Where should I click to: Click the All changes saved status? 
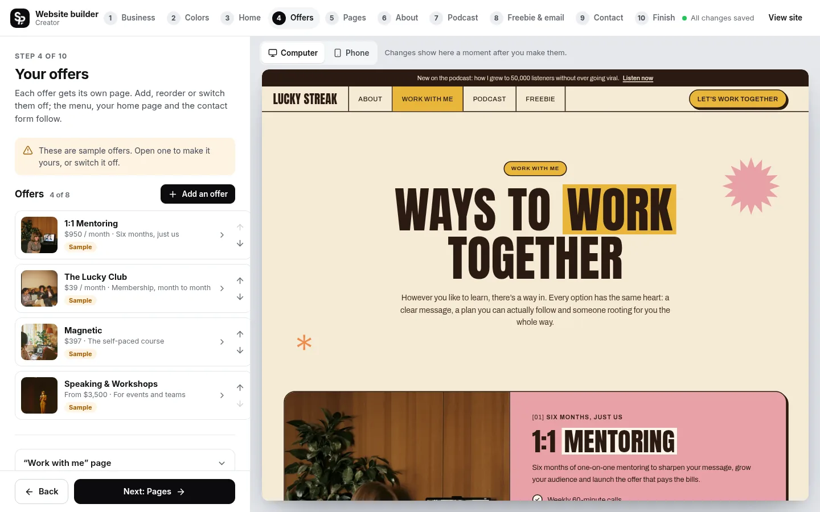click(x=718, y=18)
